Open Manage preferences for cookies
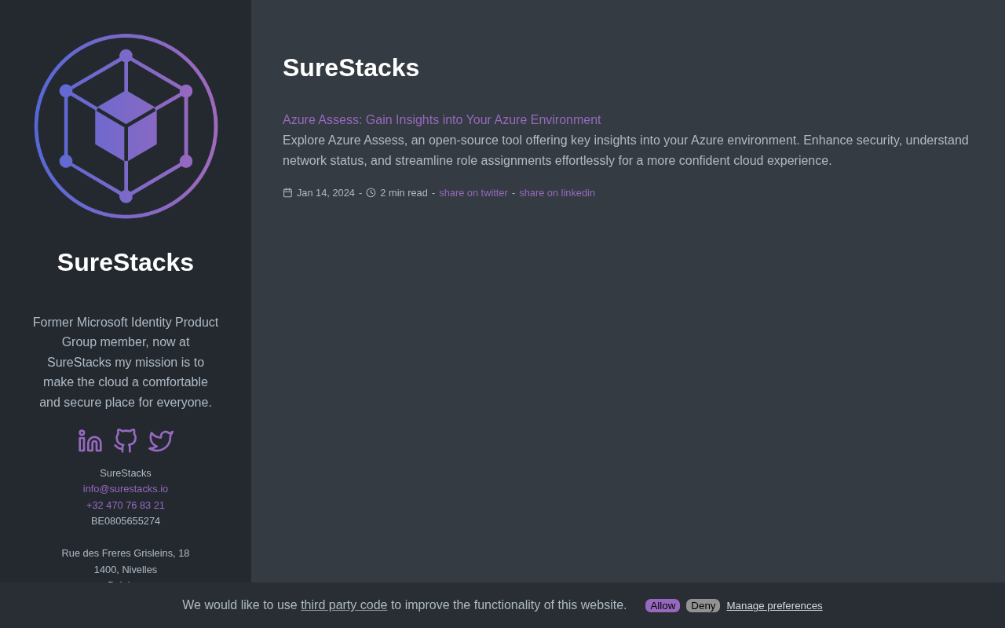The height and width of the screenshot is (628, 1005). click(774, 605)
